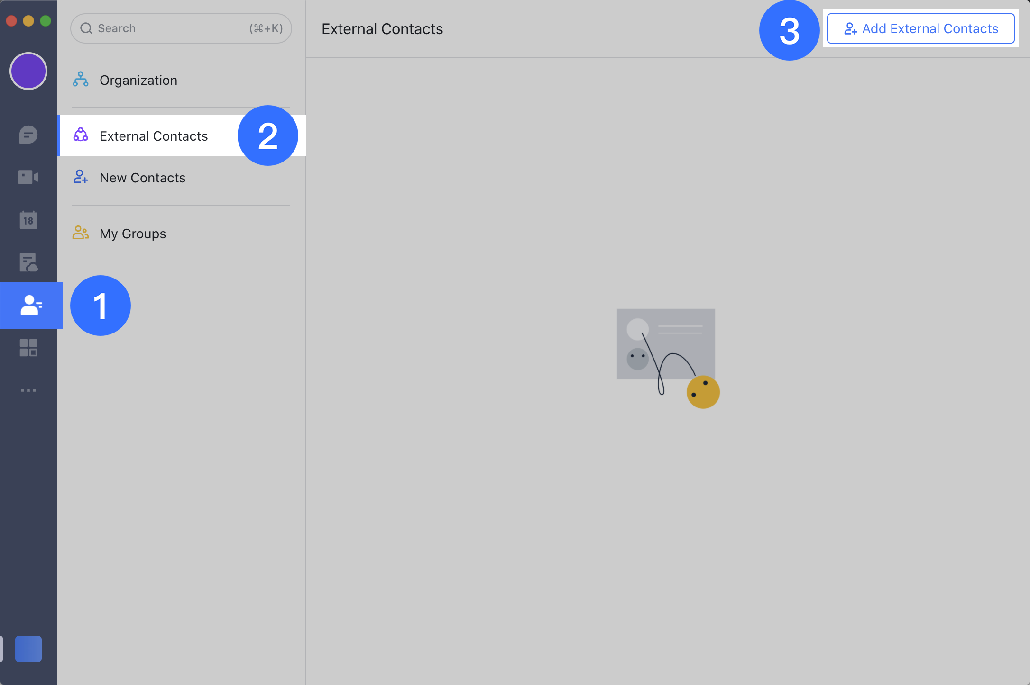The height and width of the screenshot is (685, 1030).
Task: Open My Groups section
Action: (x=133, y=234)
